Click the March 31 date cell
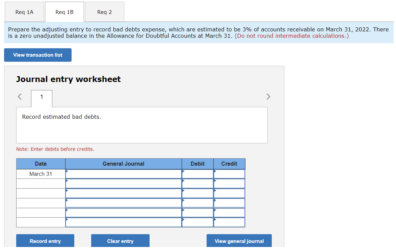 41,174
